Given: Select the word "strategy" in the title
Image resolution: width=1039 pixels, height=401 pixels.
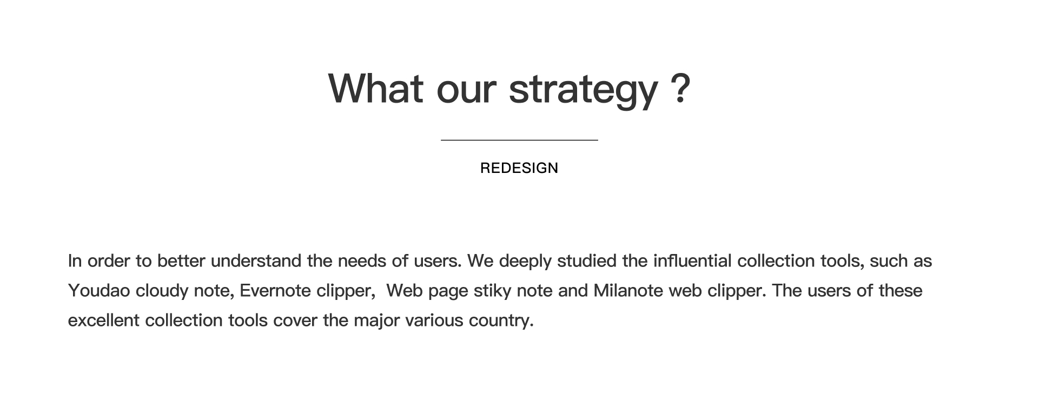Looking at the screenshot, I should [x=583, y=90].
